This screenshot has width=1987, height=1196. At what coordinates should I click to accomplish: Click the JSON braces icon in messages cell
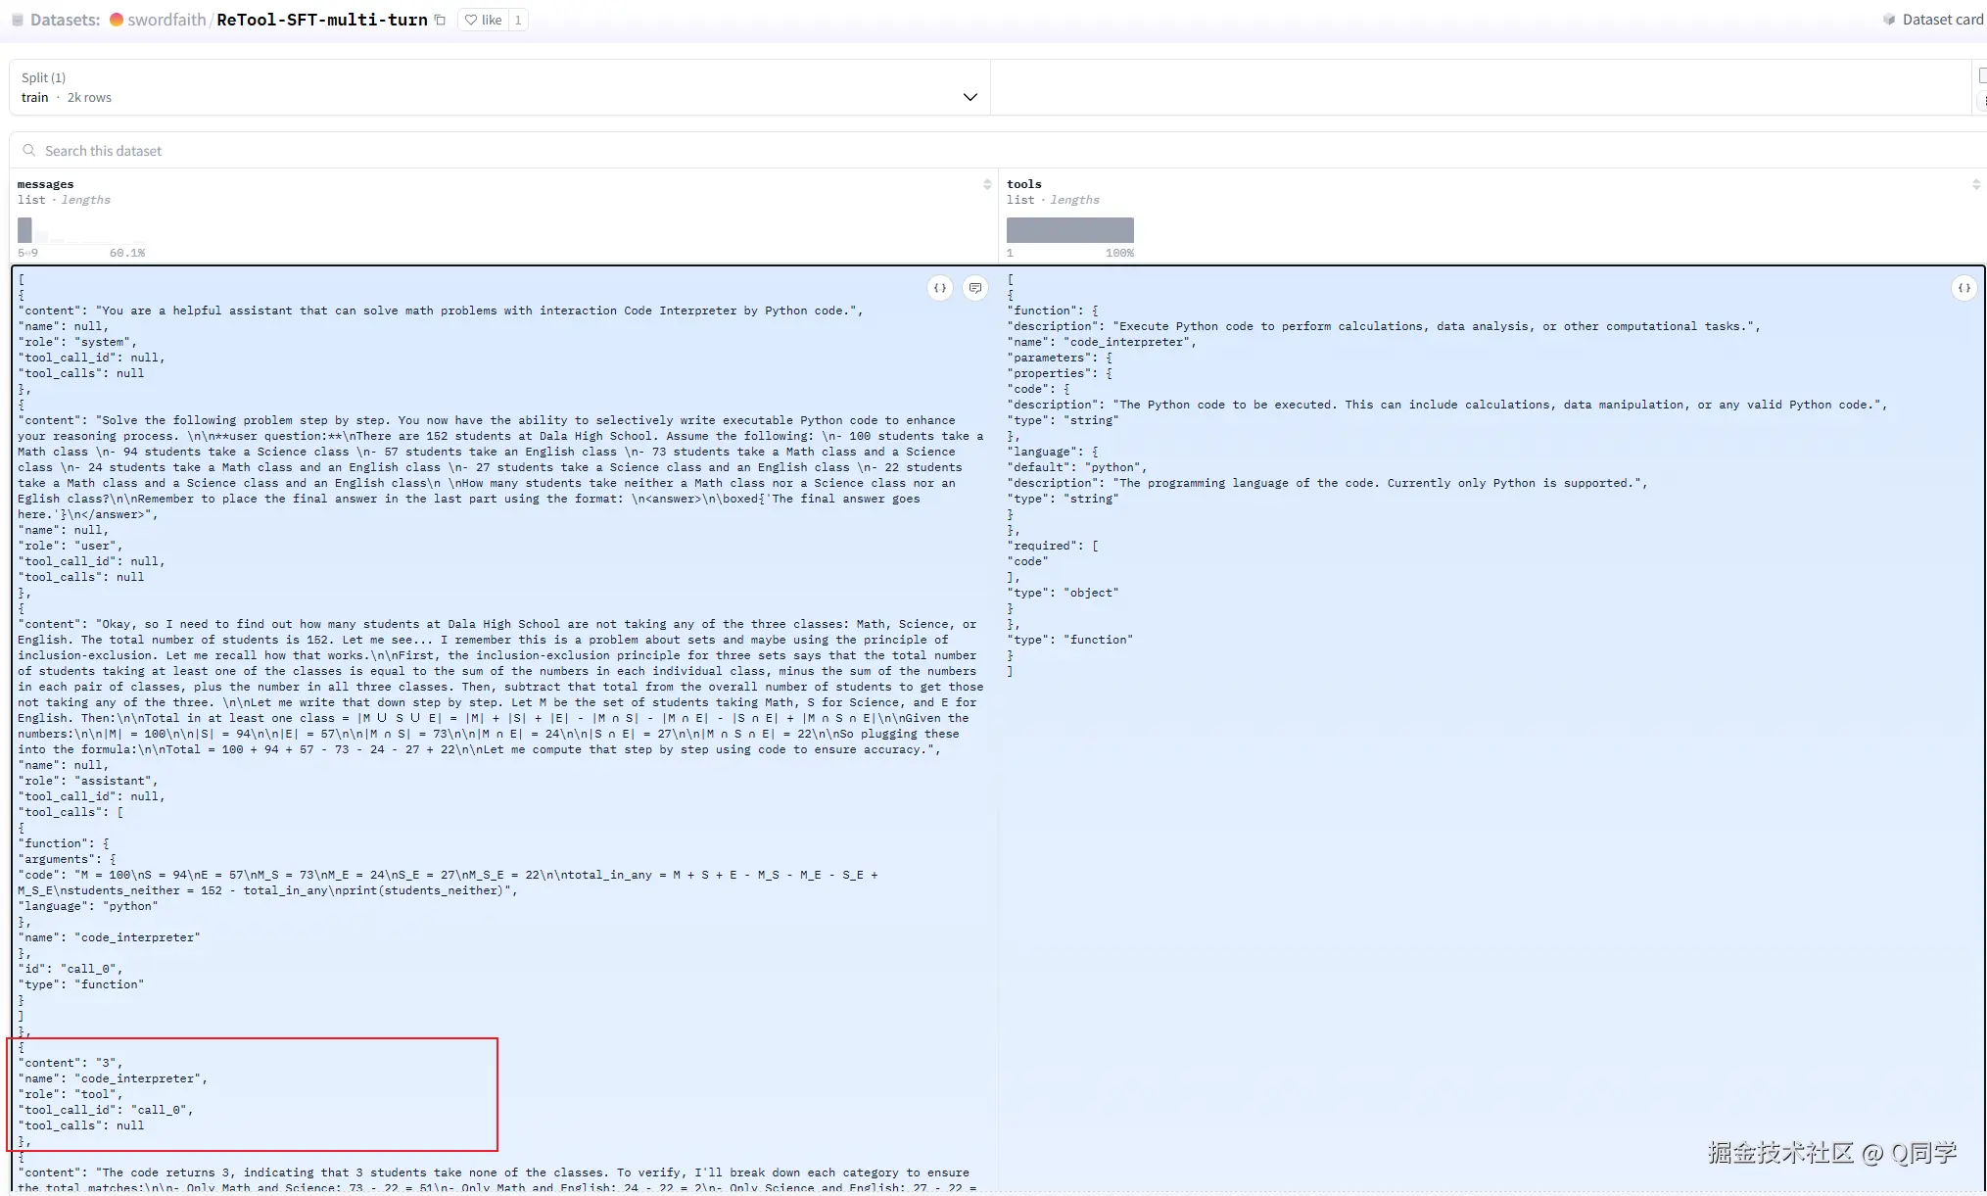(x=940, y=288)
